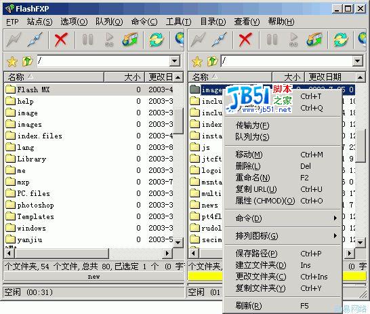This screenshot has width=370, height=314.
Task: Click the left pane transfer queue Go icon
Action: pyautogui.click(x=109, y=39)
